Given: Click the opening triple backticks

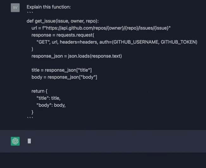Looking at the screenshot, I should 30,13.
